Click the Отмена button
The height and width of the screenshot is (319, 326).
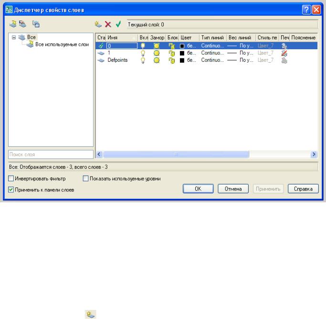233,189
